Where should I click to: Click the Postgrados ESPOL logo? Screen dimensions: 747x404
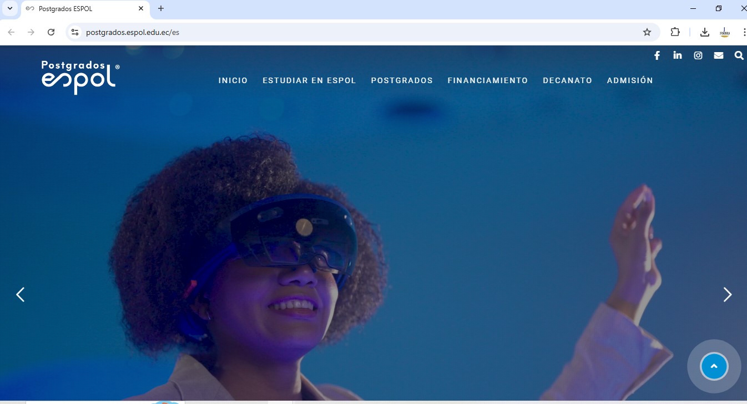click(78, 77)
